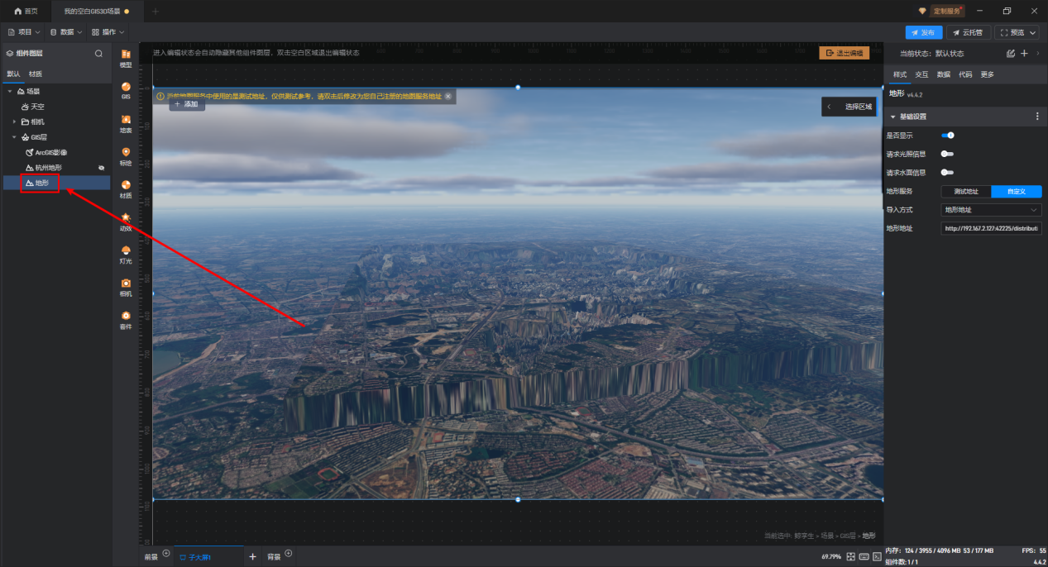The height and width of the screenshot is (567, 1048).
Task: Open the 模型 (Model) component category
Action: coord(126,58)
